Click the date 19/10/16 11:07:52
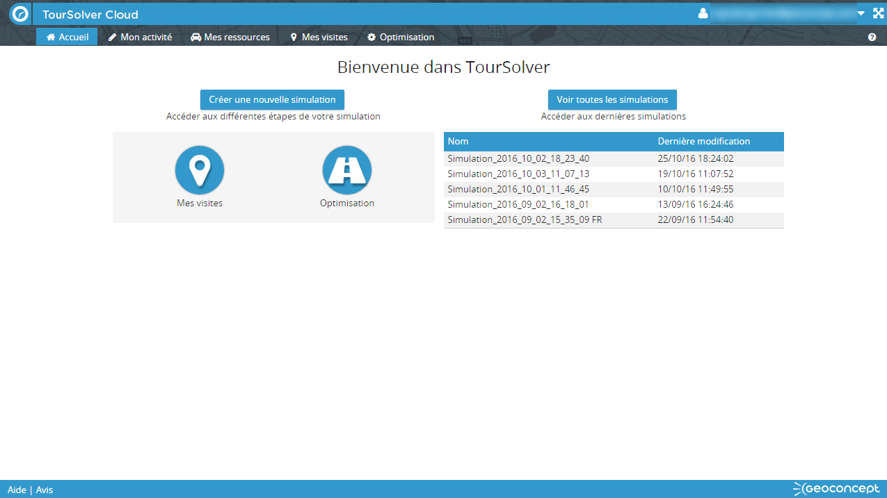The image size is (887, 498). 696,174
